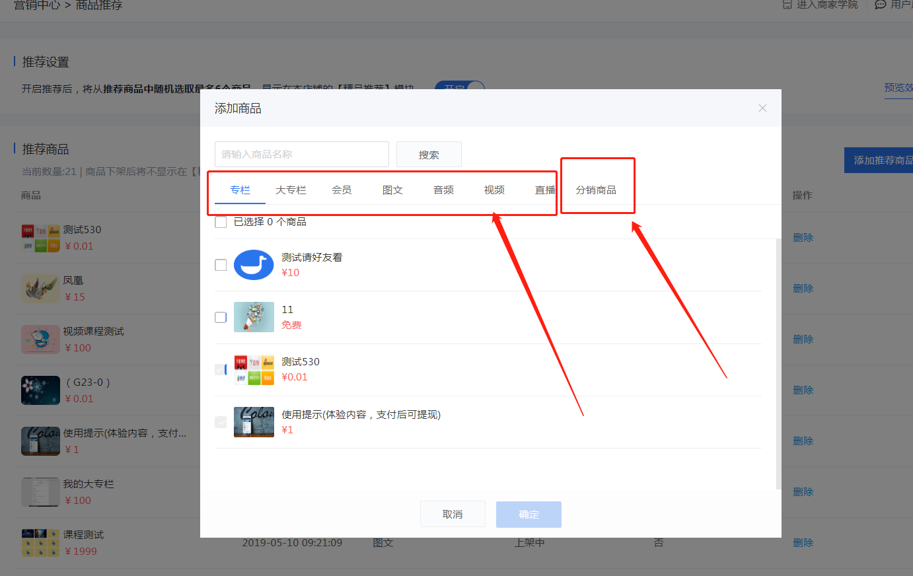Click the 使用提示 product thumbnail in dialog
Screen dimensions: 913x576
tap(254, 422)
